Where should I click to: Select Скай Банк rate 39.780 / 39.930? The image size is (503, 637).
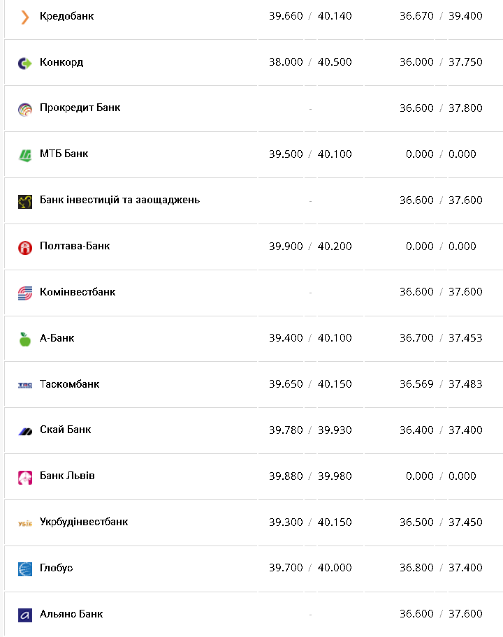click(310, 430)
